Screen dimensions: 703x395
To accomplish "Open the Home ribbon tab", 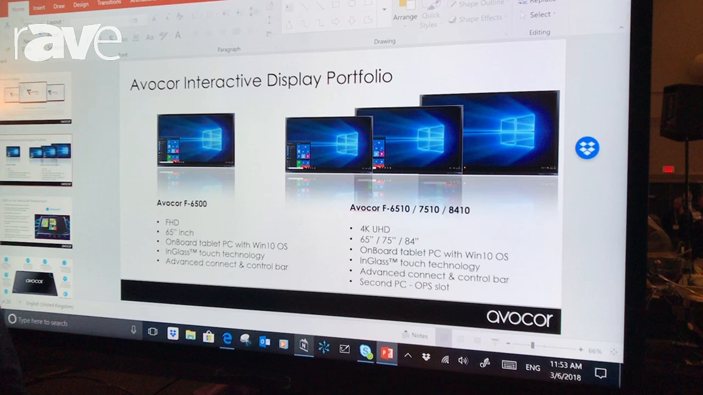I will click(18, 9).
